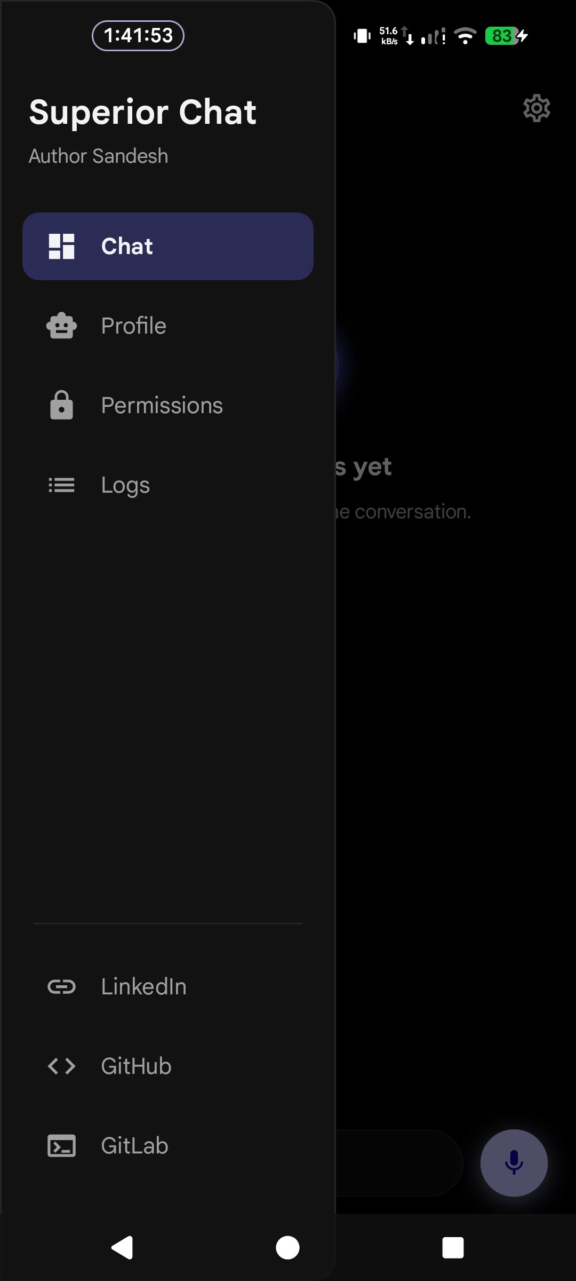Open the Profile menu item

point(168,326)
